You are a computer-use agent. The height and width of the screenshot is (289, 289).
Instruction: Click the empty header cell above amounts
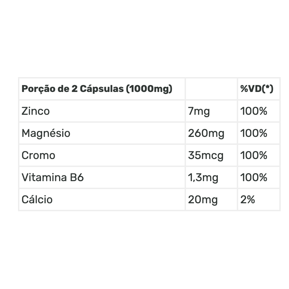211,89
